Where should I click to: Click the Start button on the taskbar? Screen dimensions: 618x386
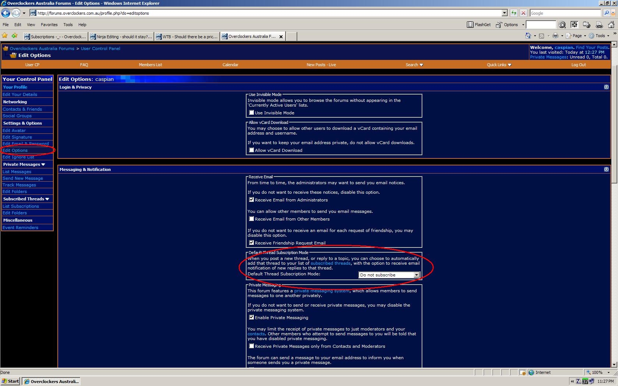pos(10,381)
